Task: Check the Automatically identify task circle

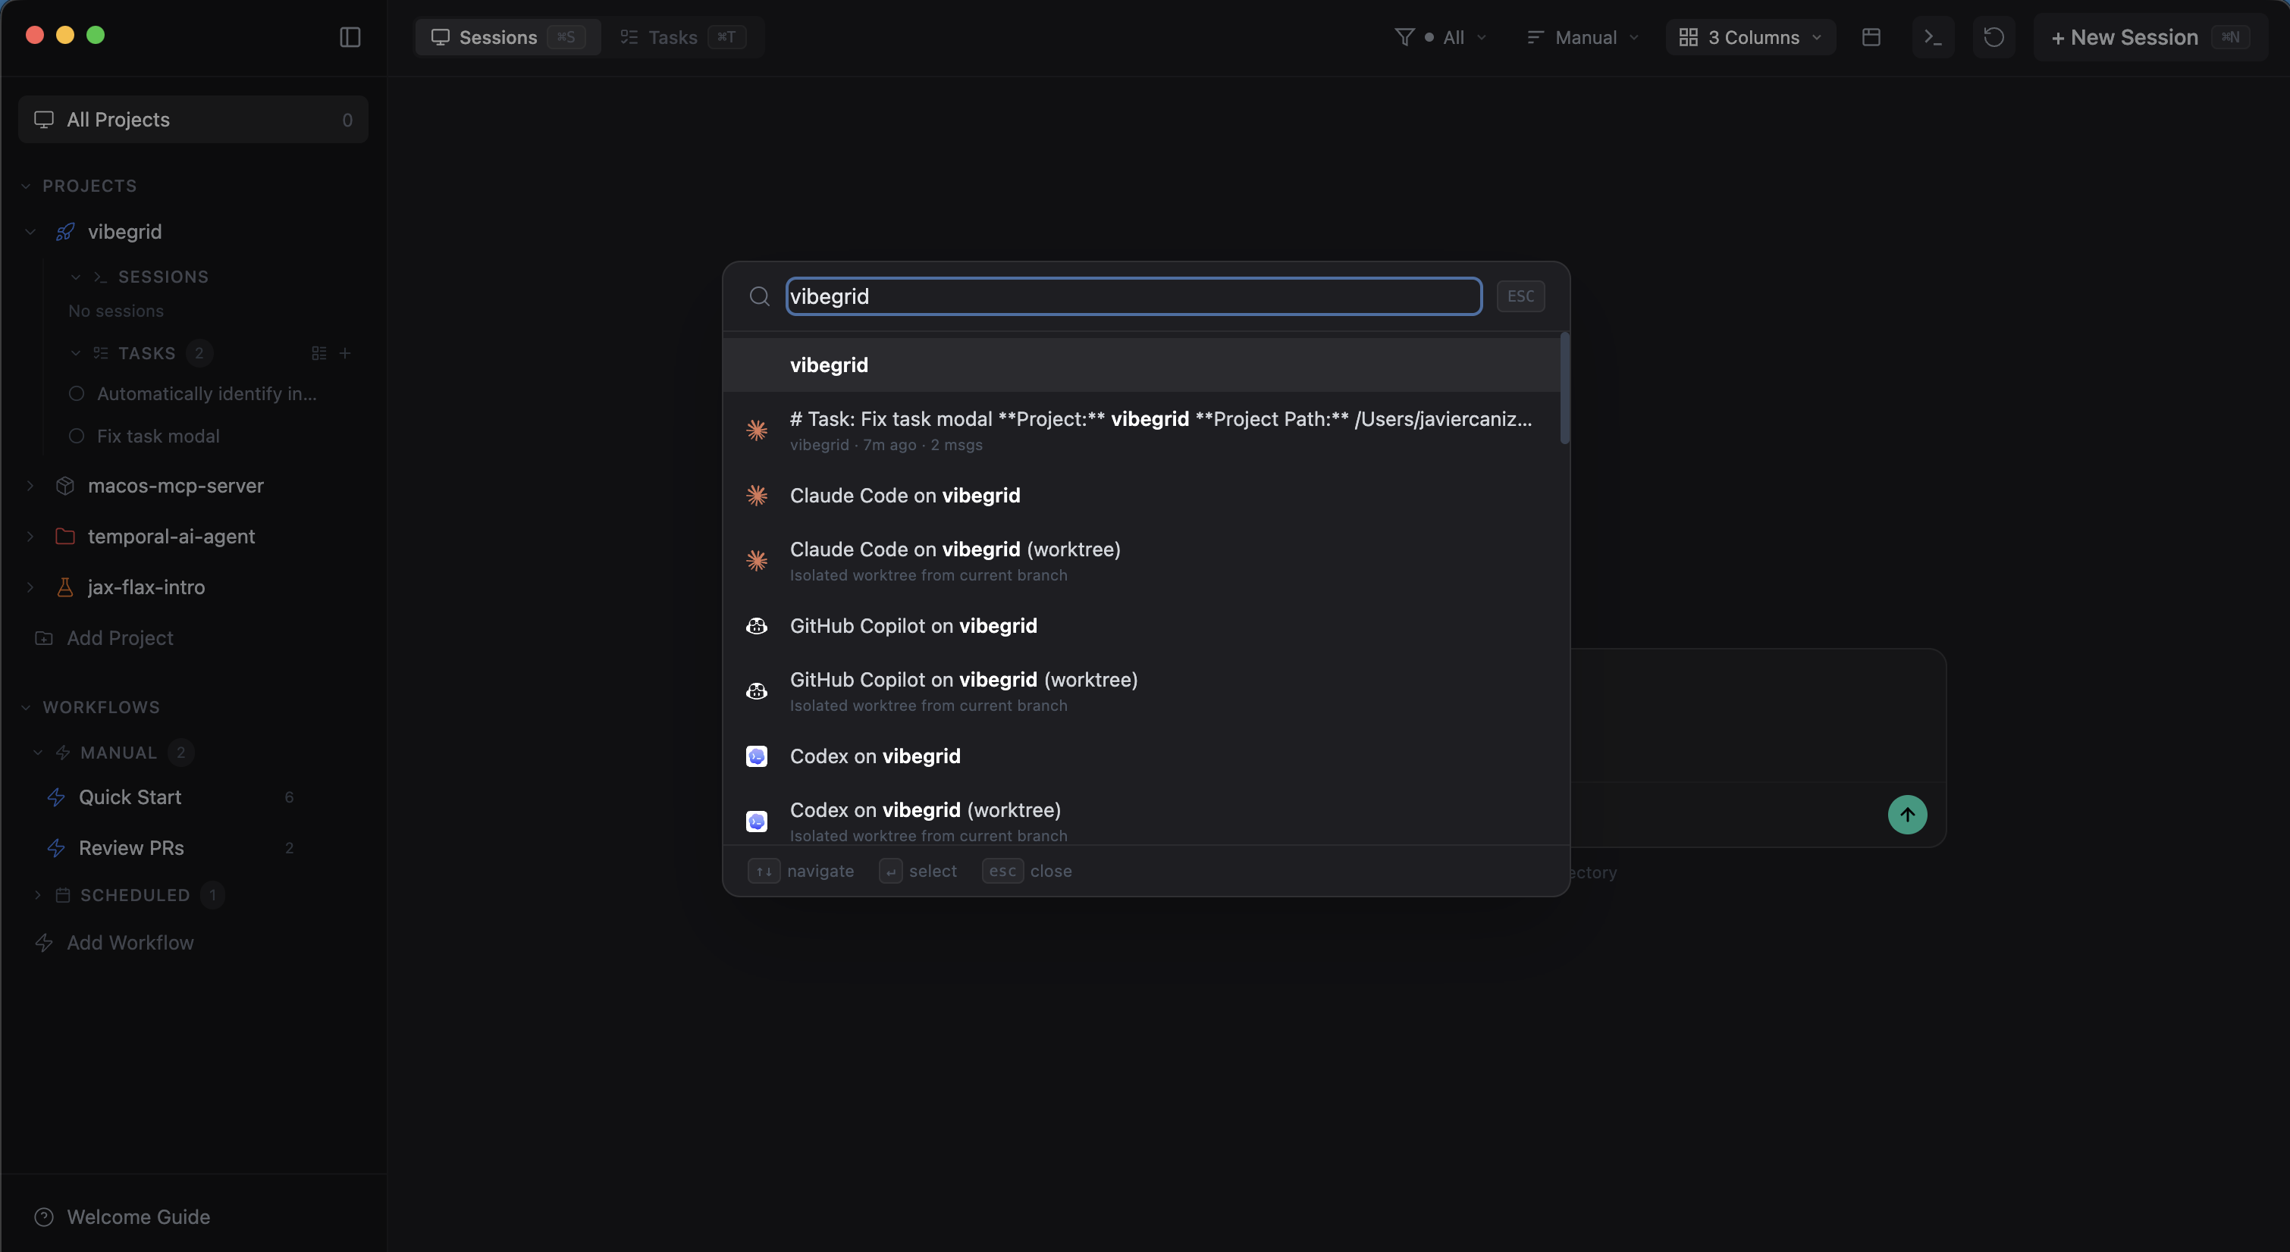Action: 77,393
